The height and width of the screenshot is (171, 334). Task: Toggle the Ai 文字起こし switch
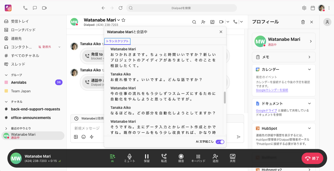[x=220, y=142]
